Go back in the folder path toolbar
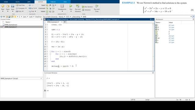The height and width of the screenshot is (110, 195). coord(1,16)
